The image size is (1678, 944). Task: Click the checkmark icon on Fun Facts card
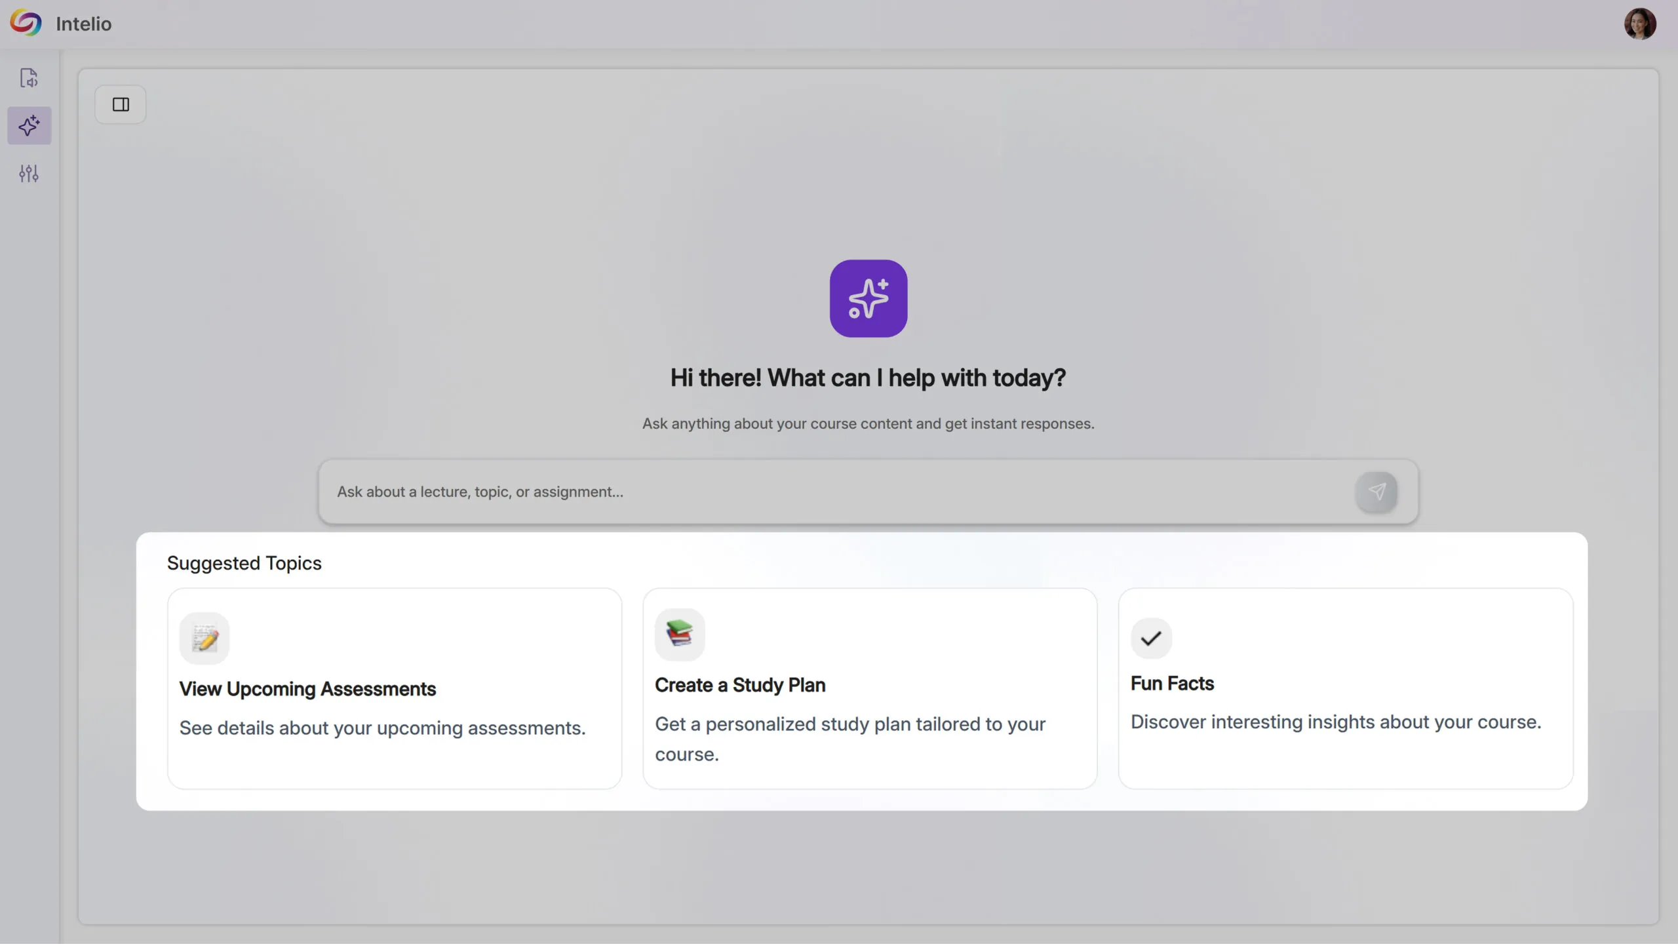[1151, 638]
